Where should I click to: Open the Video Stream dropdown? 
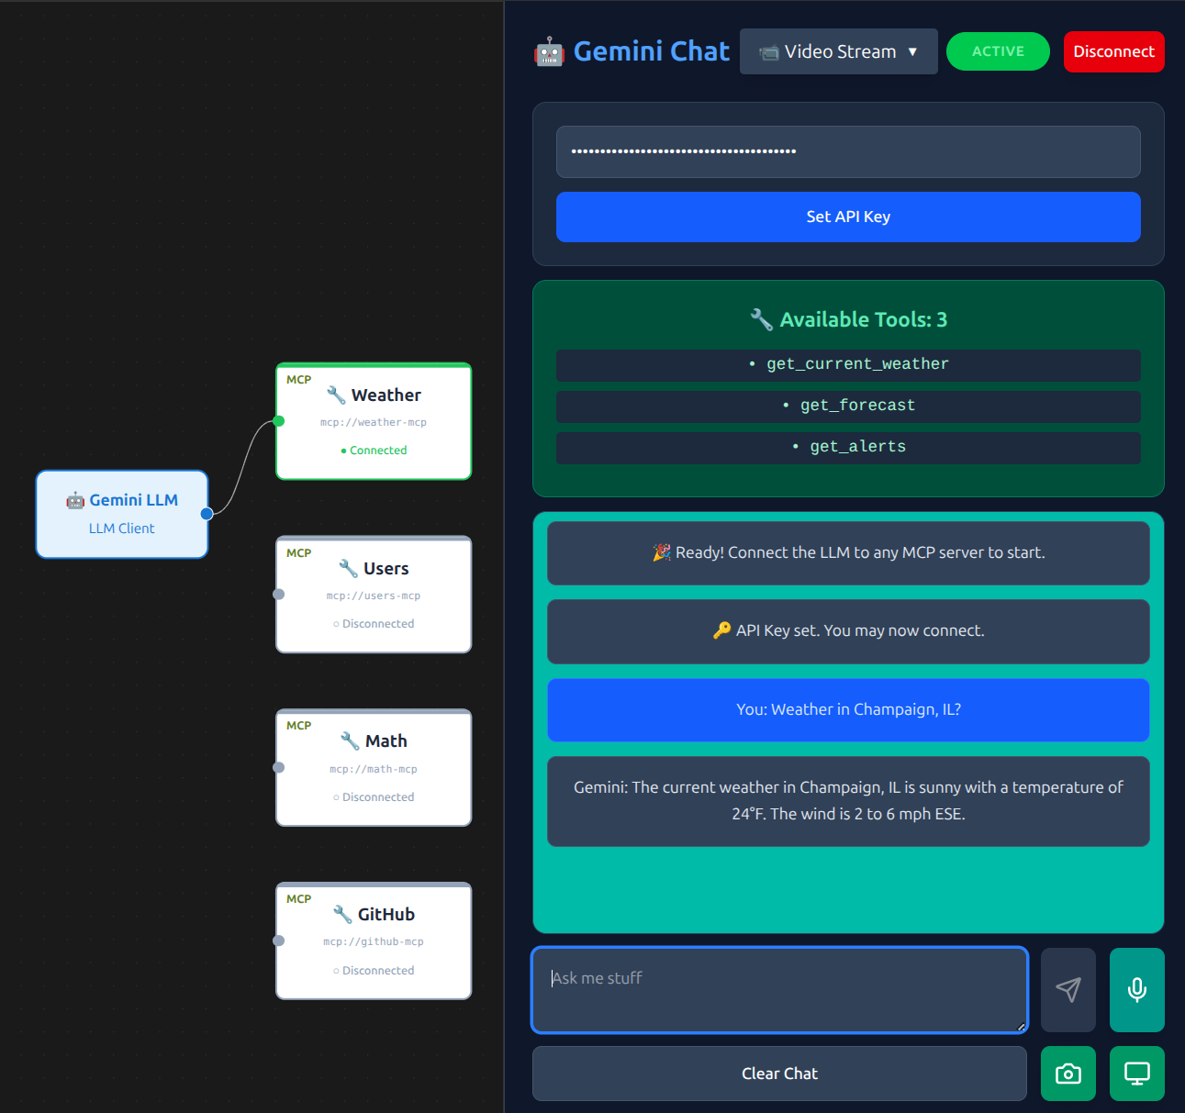click(837, 51)
